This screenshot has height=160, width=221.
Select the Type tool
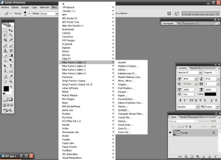point(11,66)
